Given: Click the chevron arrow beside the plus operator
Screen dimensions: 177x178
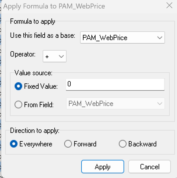Looking at the screenshot, I should pyautogui.click(x=61, y=57).
